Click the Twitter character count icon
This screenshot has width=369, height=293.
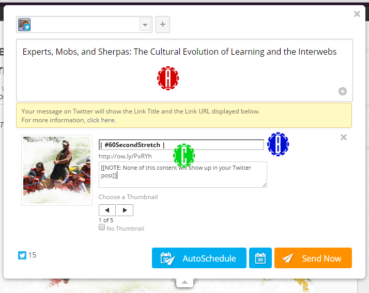[22, 255]
